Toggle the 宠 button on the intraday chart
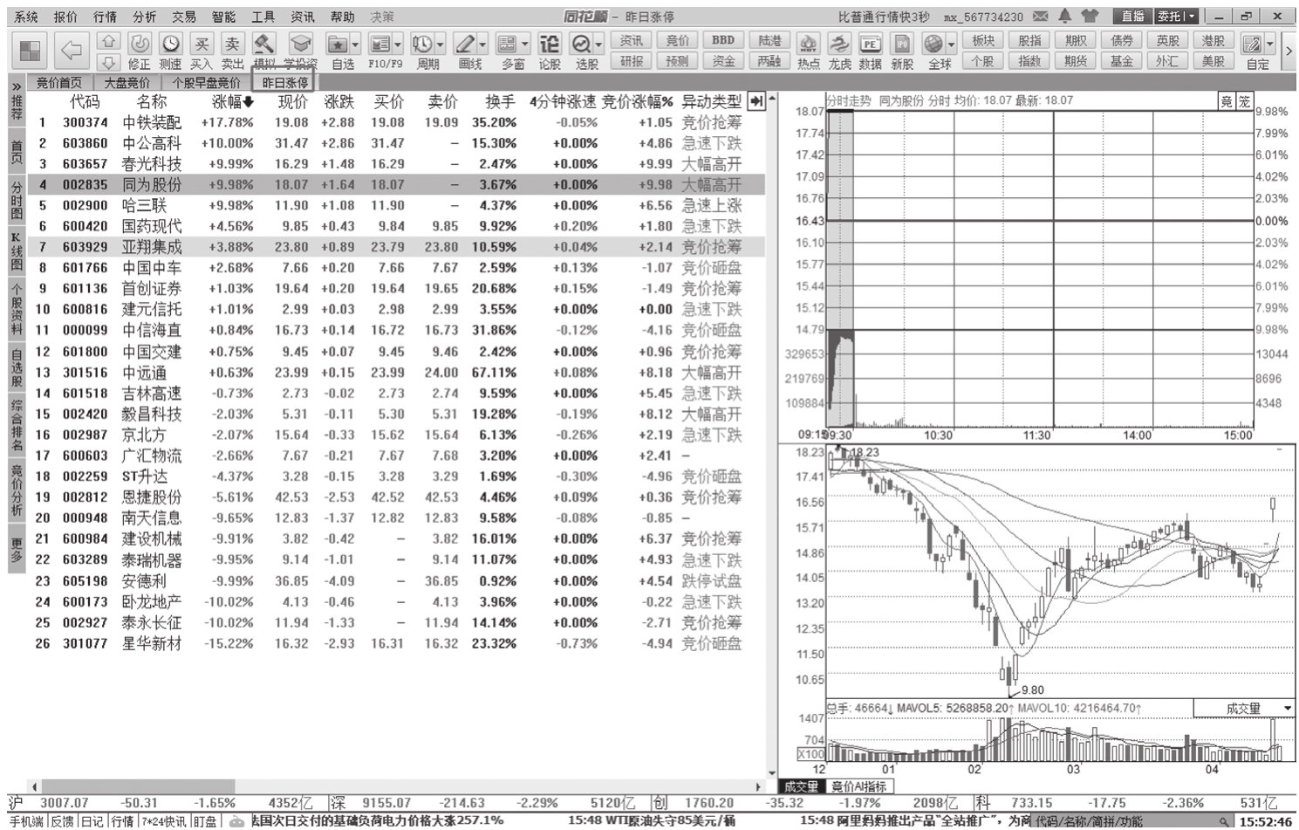Screen dimensions: 1299x830 click(1244, 101)
